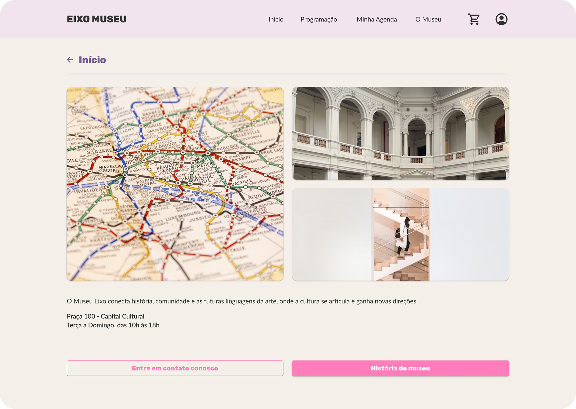This screenshot has height=409, width=576.
Task: Click the back arrow beside Início heading
Action: click(70, 60)
